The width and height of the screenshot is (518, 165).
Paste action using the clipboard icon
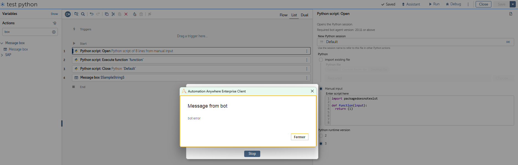point(120,14)
